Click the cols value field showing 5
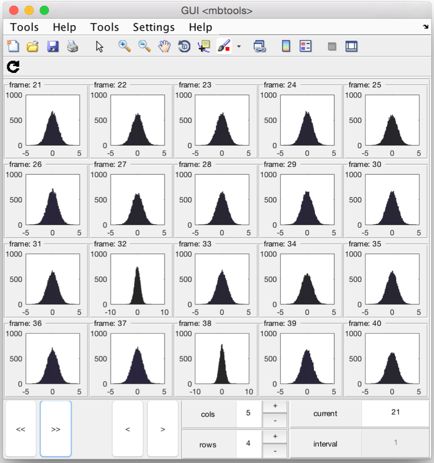Image resolution: width=434 pixels, height=463 pixels. [248, 413]
